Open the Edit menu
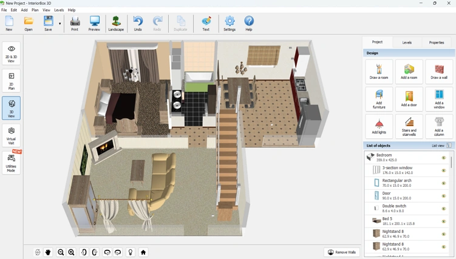This screenshot has height=259, width=456. pos(14,10)
